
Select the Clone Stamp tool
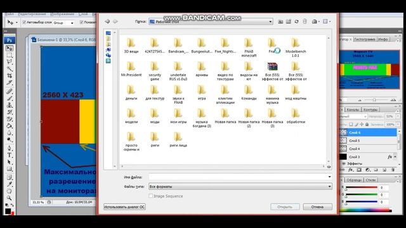coord(10,105)
